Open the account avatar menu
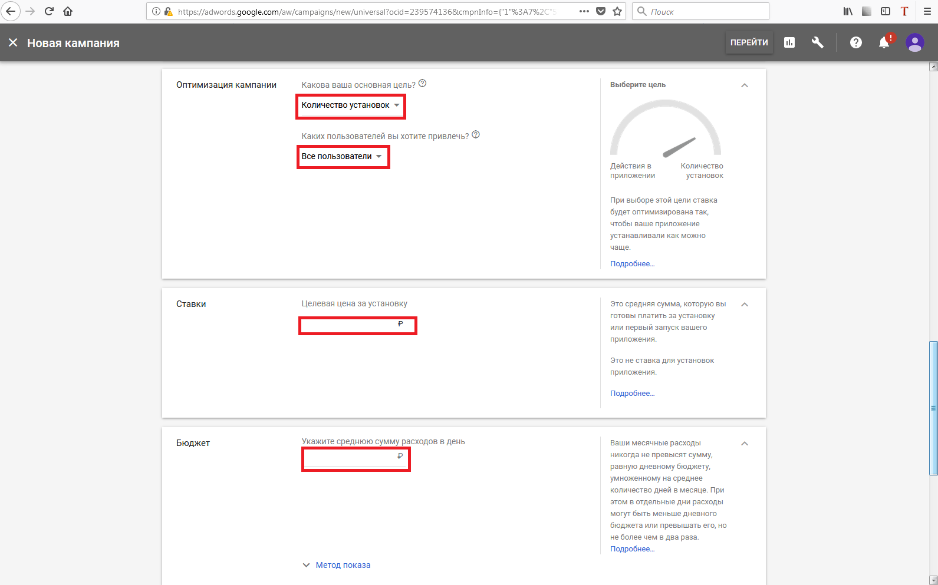 pos(915,42)
